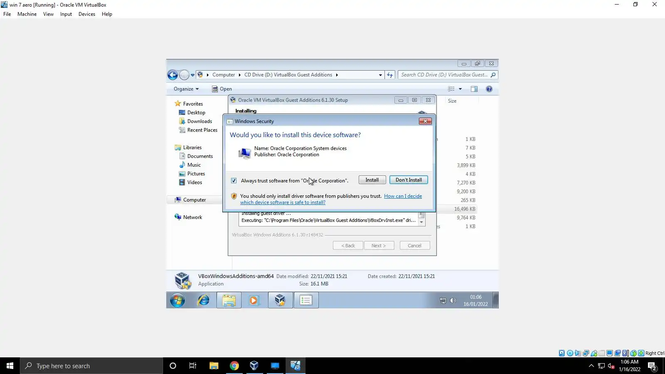Click Open in the Explorer toolbar
665x374 pixels.
(x=222, y=89)
